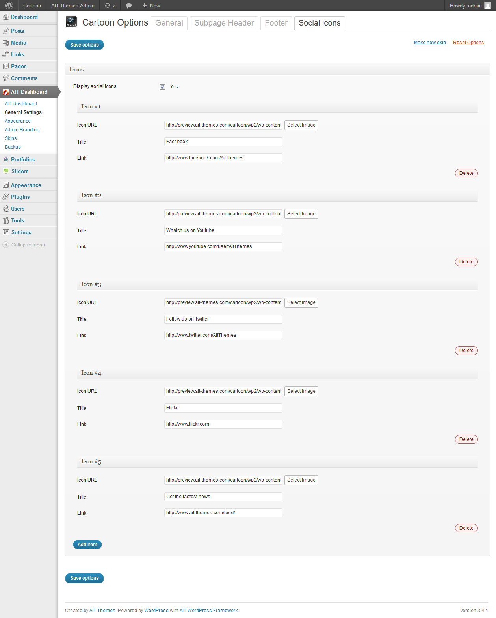Click Select Image for Icon #5
This screenshot has width=496, height=618.
[301, 480]
